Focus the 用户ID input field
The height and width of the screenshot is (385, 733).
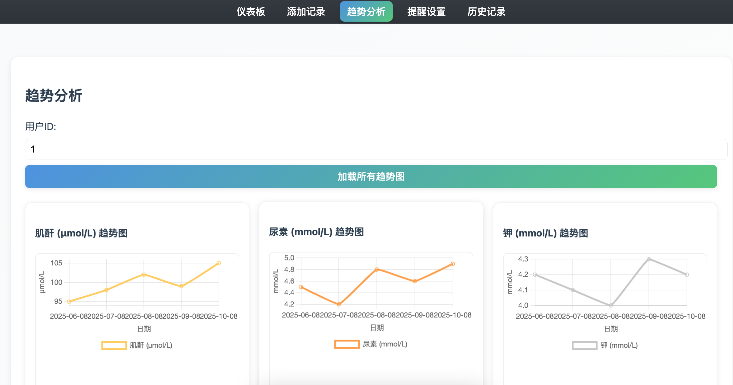(376, 149)
